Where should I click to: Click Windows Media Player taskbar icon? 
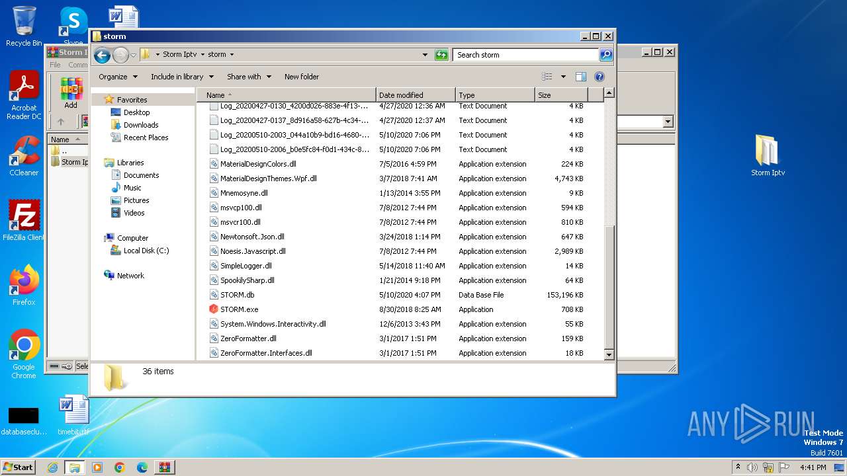click(x=97, y=467)
